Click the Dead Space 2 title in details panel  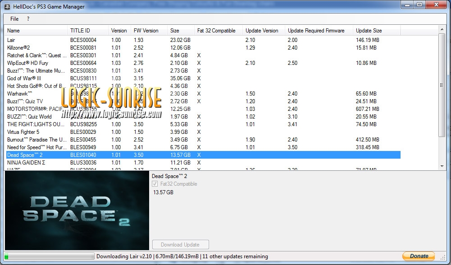point(169,176)
